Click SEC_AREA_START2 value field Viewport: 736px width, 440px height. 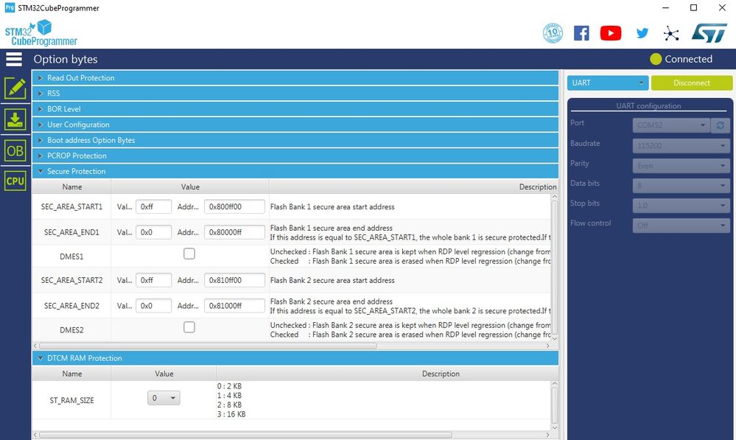pos(153,280)
